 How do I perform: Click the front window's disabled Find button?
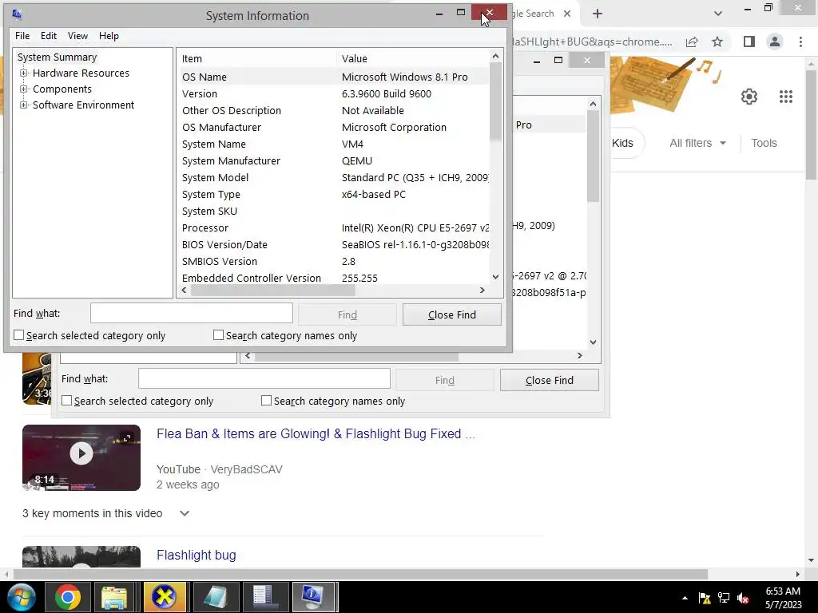coord(347,314)
